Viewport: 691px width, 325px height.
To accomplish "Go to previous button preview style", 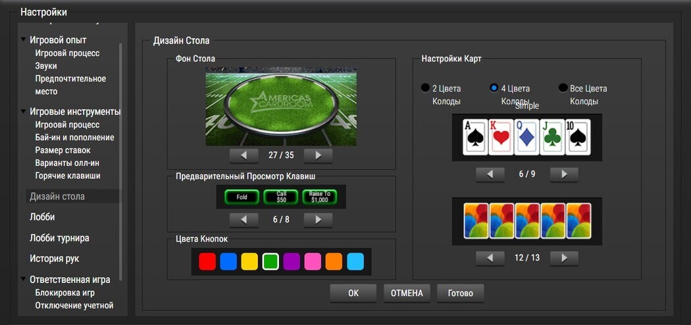I will pyautogui.click(x=243, y=220).
